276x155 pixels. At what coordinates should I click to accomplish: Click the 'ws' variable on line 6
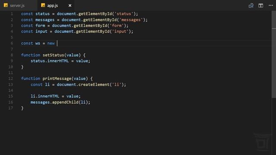point(38,43)
